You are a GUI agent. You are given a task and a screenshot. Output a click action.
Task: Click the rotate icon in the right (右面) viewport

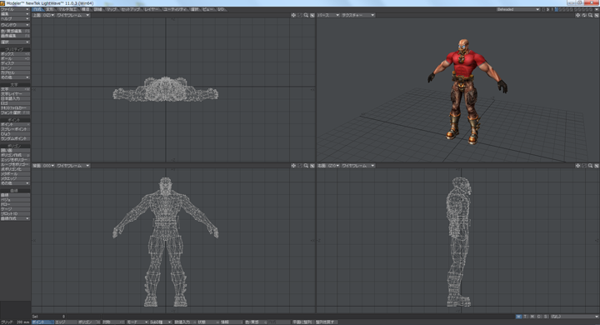tap(584, 166)
